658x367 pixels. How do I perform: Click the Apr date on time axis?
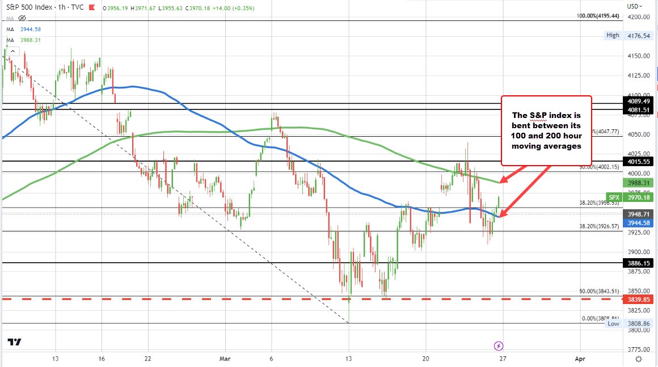(x=580, y=359)
